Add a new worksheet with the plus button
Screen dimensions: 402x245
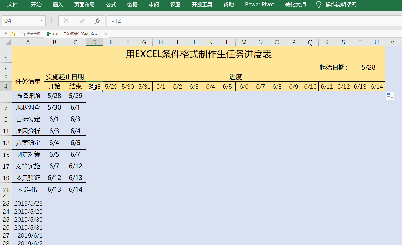coord(113,34)
